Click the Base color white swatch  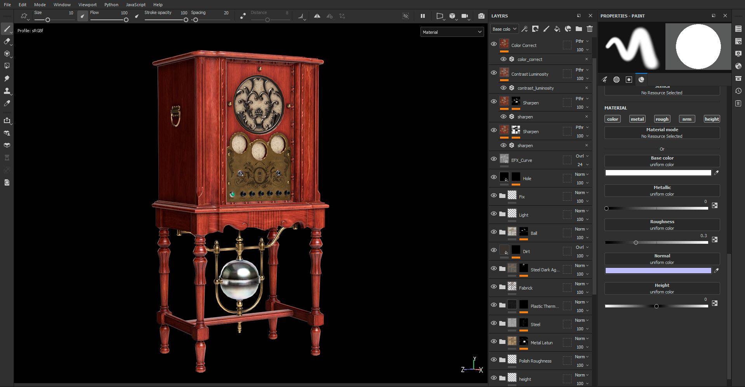tap(658, 173)
